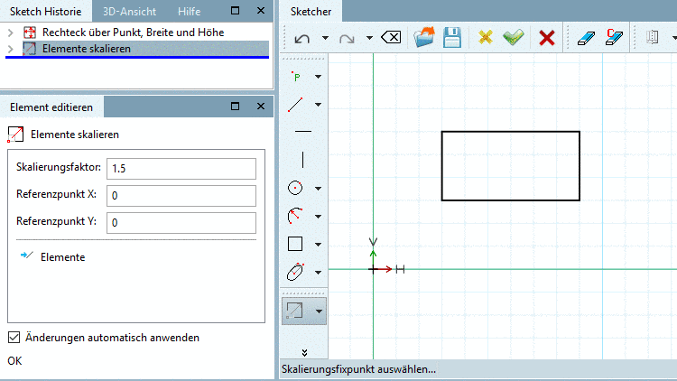This screenshot has width=677, height=381.
Task: Click the Referenzpunkt Y input field
Action: tap(181, 222)
